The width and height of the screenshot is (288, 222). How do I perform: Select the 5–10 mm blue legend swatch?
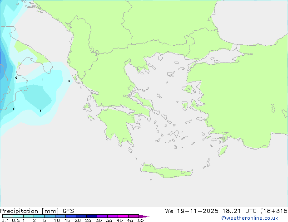coord(50,216)
